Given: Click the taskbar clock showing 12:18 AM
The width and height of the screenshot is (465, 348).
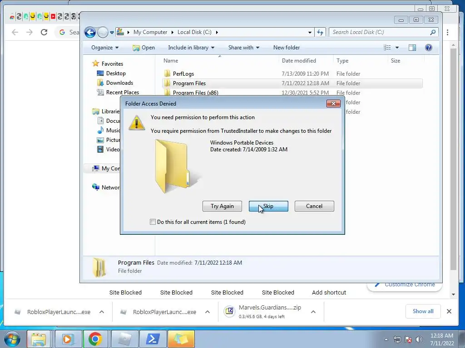Looking at the screenshot, I should (x=442, y=339).
